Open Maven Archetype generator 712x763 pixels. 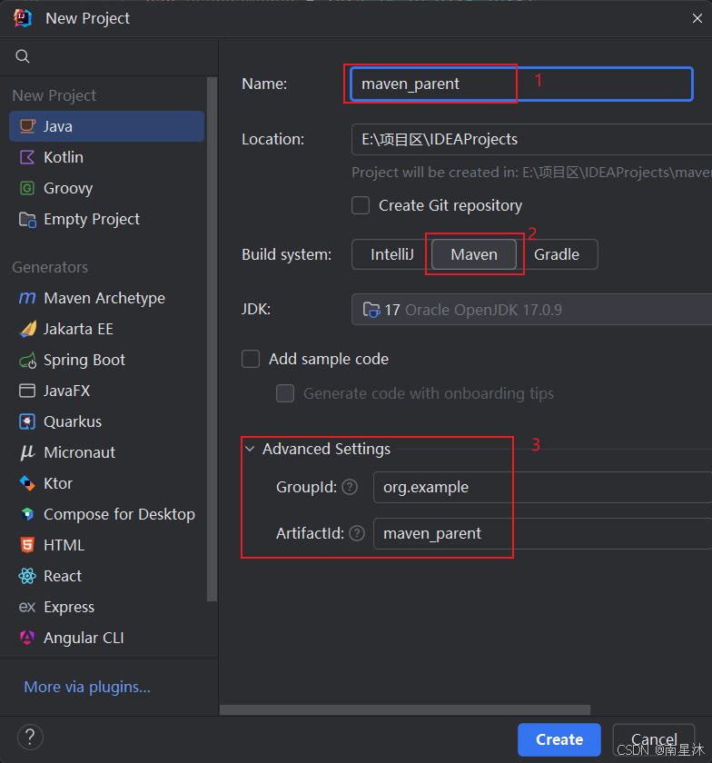(x=106, y=298)
